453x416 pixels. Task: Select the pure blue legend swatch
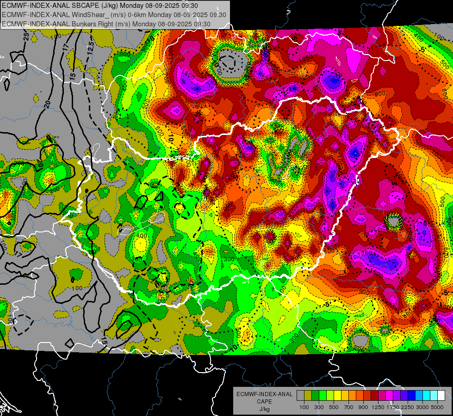tap(411, 396)
